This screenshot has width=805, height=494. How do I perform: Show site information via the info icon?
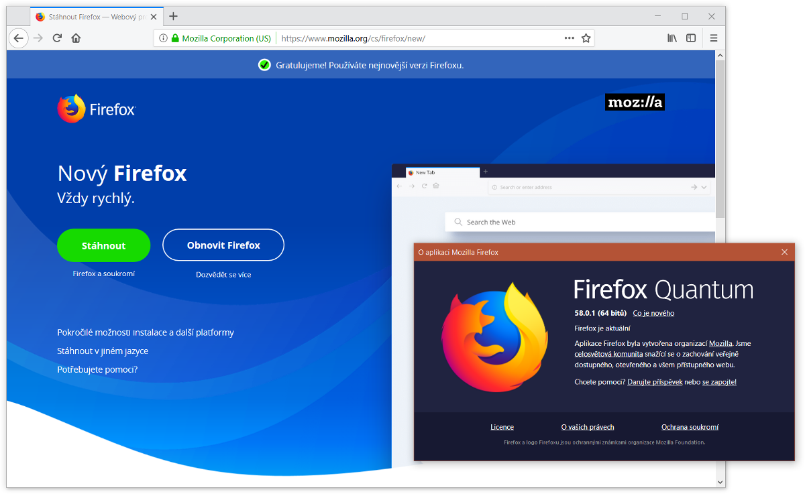point(163,38)
